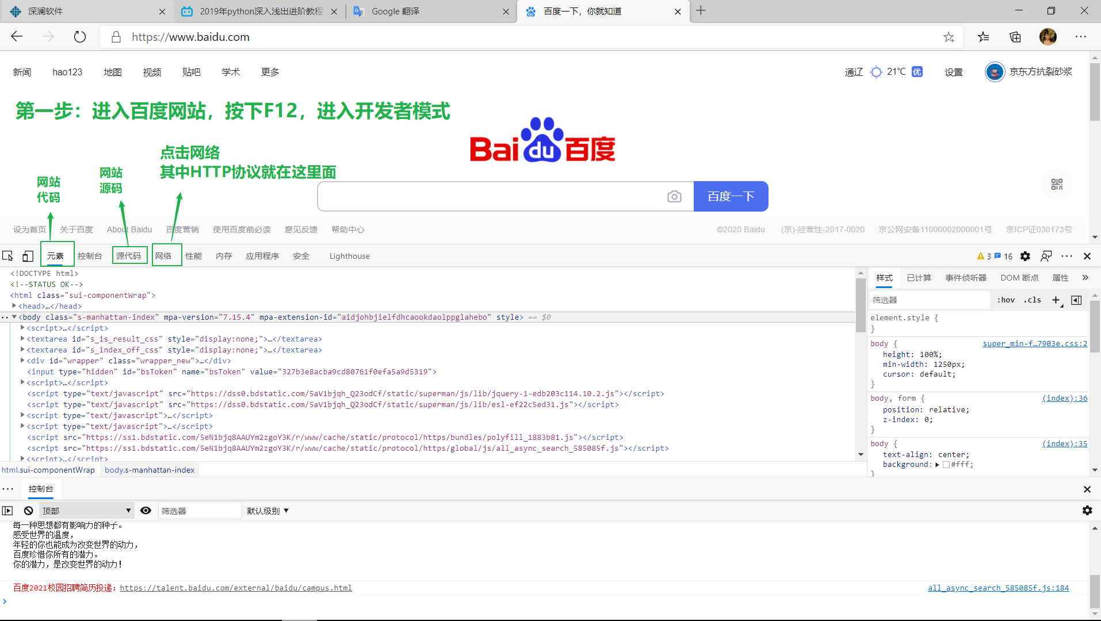1101x621 pixels.
Task: Toggle the computed styles sidebar pane
Action: (1076, 300)
